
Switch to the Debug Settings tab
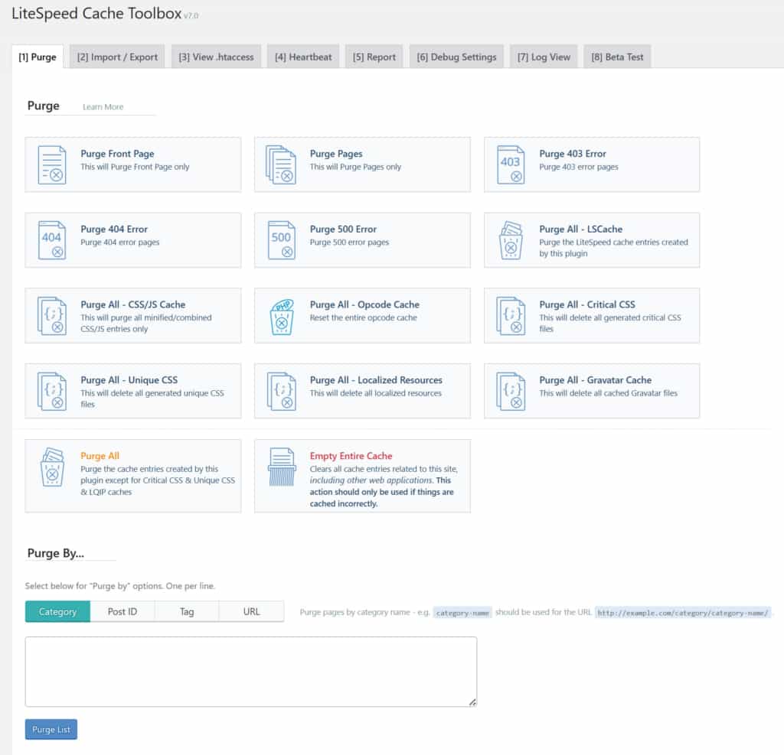point(456,57)
